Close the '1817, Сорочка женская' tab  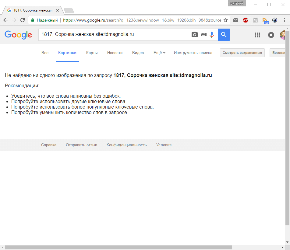(58, 10)
